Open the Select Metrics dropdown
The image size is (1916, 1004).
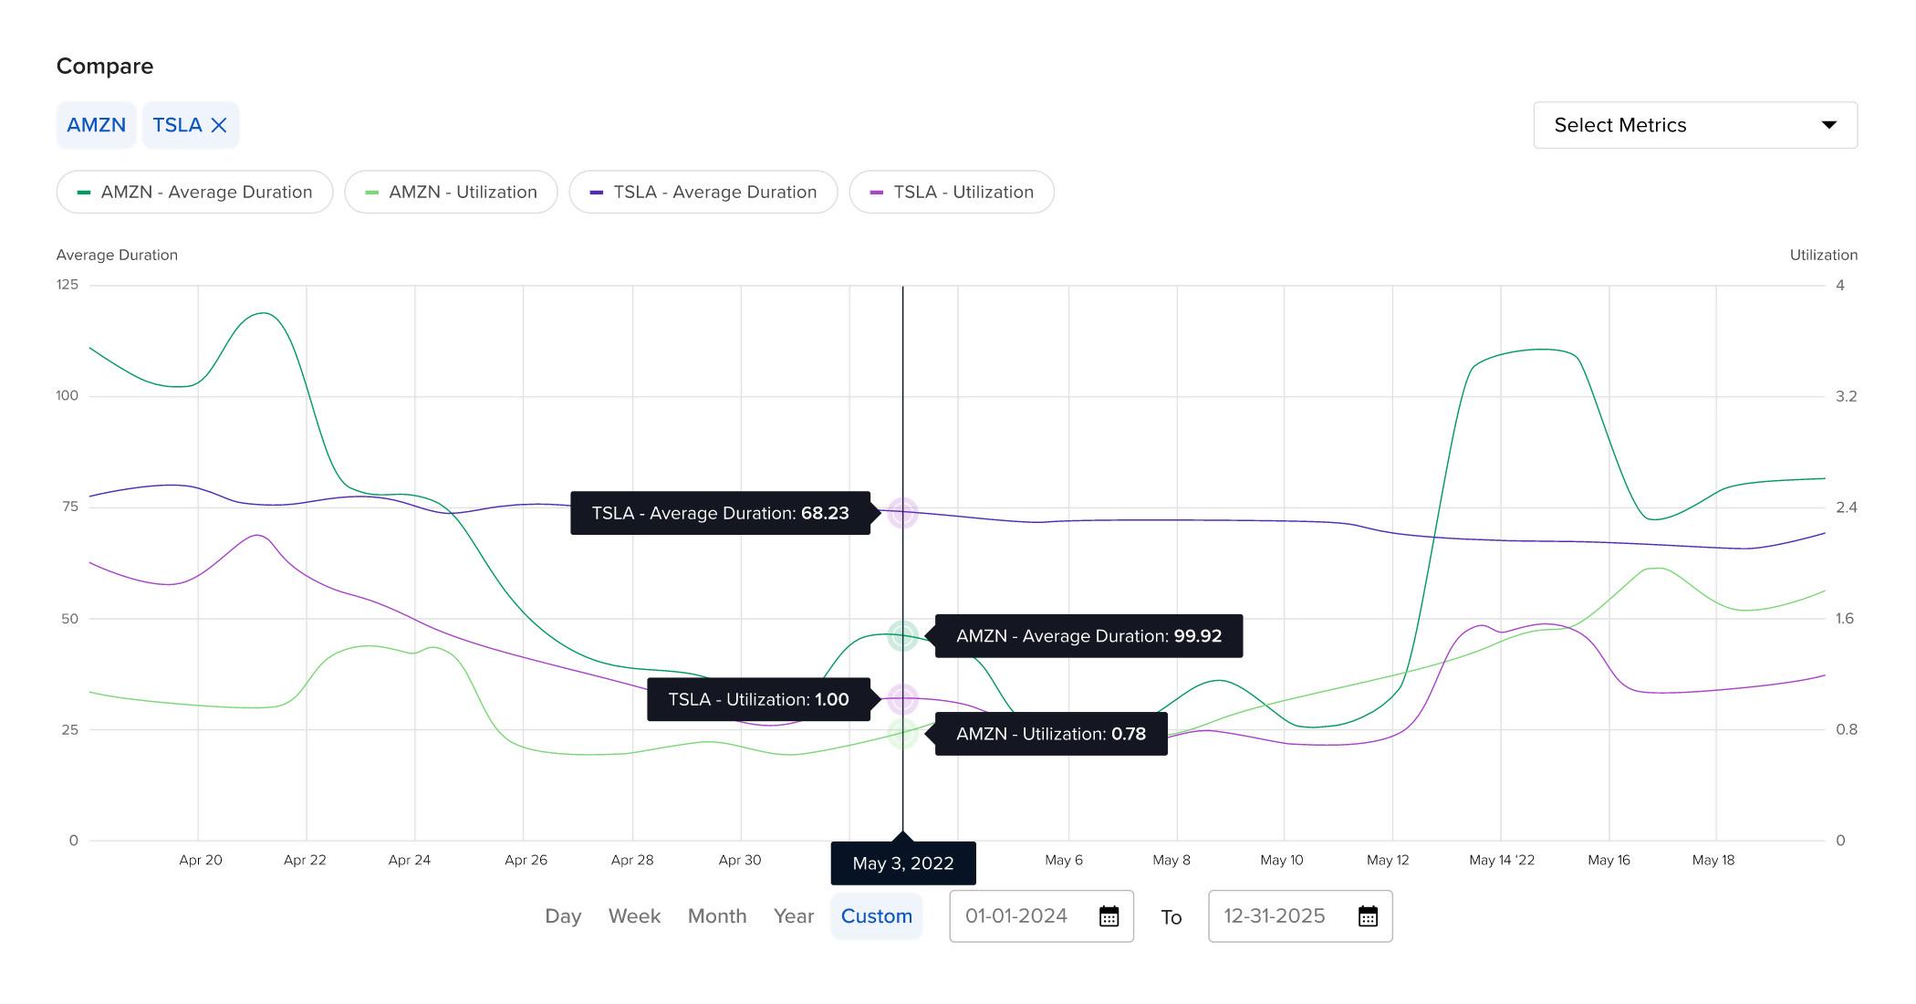1694,124
